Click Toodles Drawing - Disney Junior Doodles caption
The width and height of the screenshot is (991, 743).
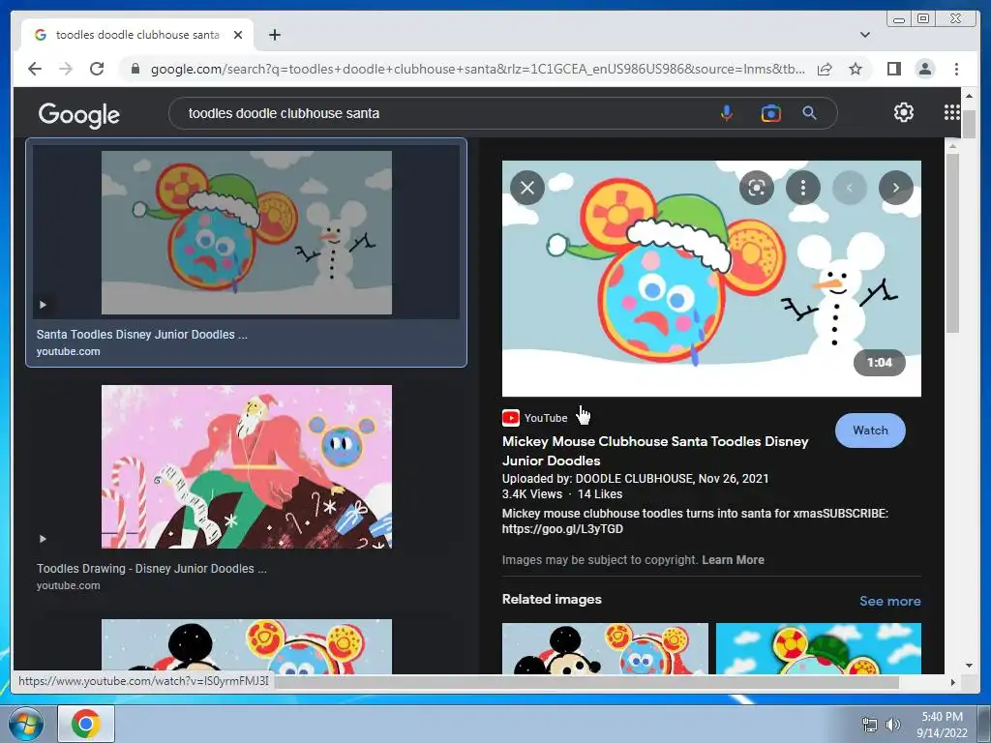[152, 569]
